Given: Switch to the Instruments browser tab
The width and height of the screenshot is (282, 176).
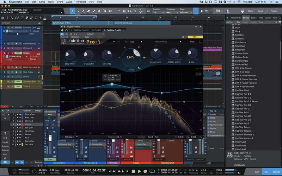Looking at the screenshot, I should tap(235, 18).
